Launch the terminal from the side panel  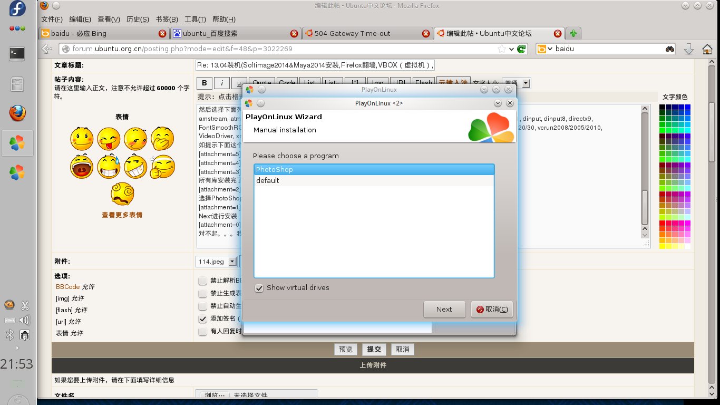[17, 53]
